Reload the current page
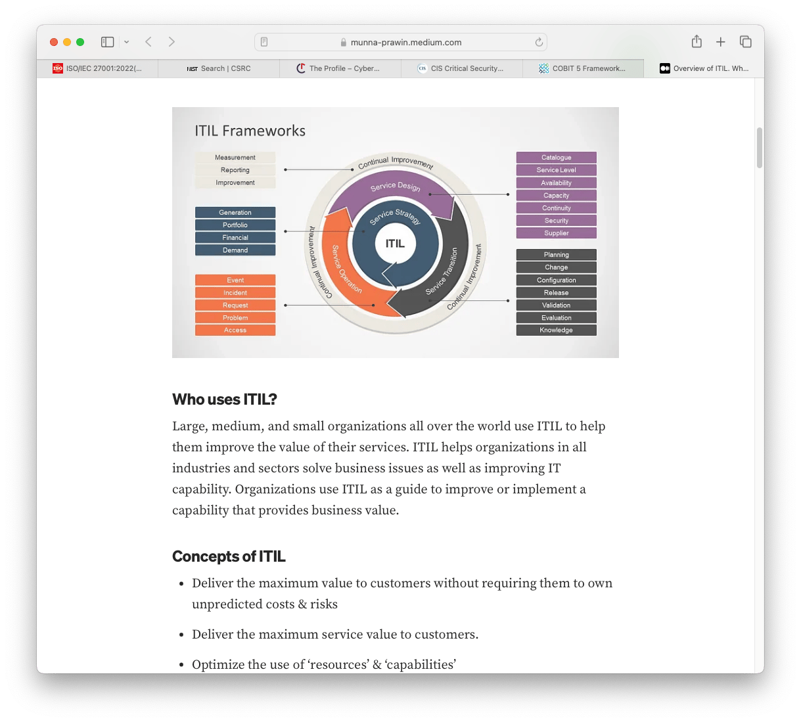This screenshot has width=801, height=722. click(539, 42)
